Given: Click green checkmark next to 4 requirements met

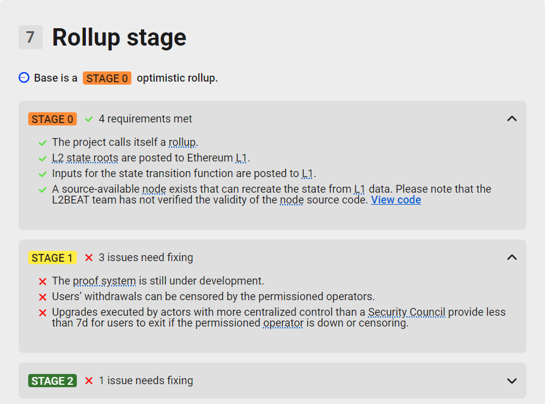Looking at the screenshot, I should coord(89,119).
